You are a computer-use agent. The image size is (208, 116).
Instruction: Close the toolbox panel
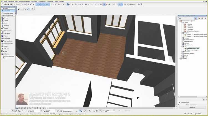point(14,7)
